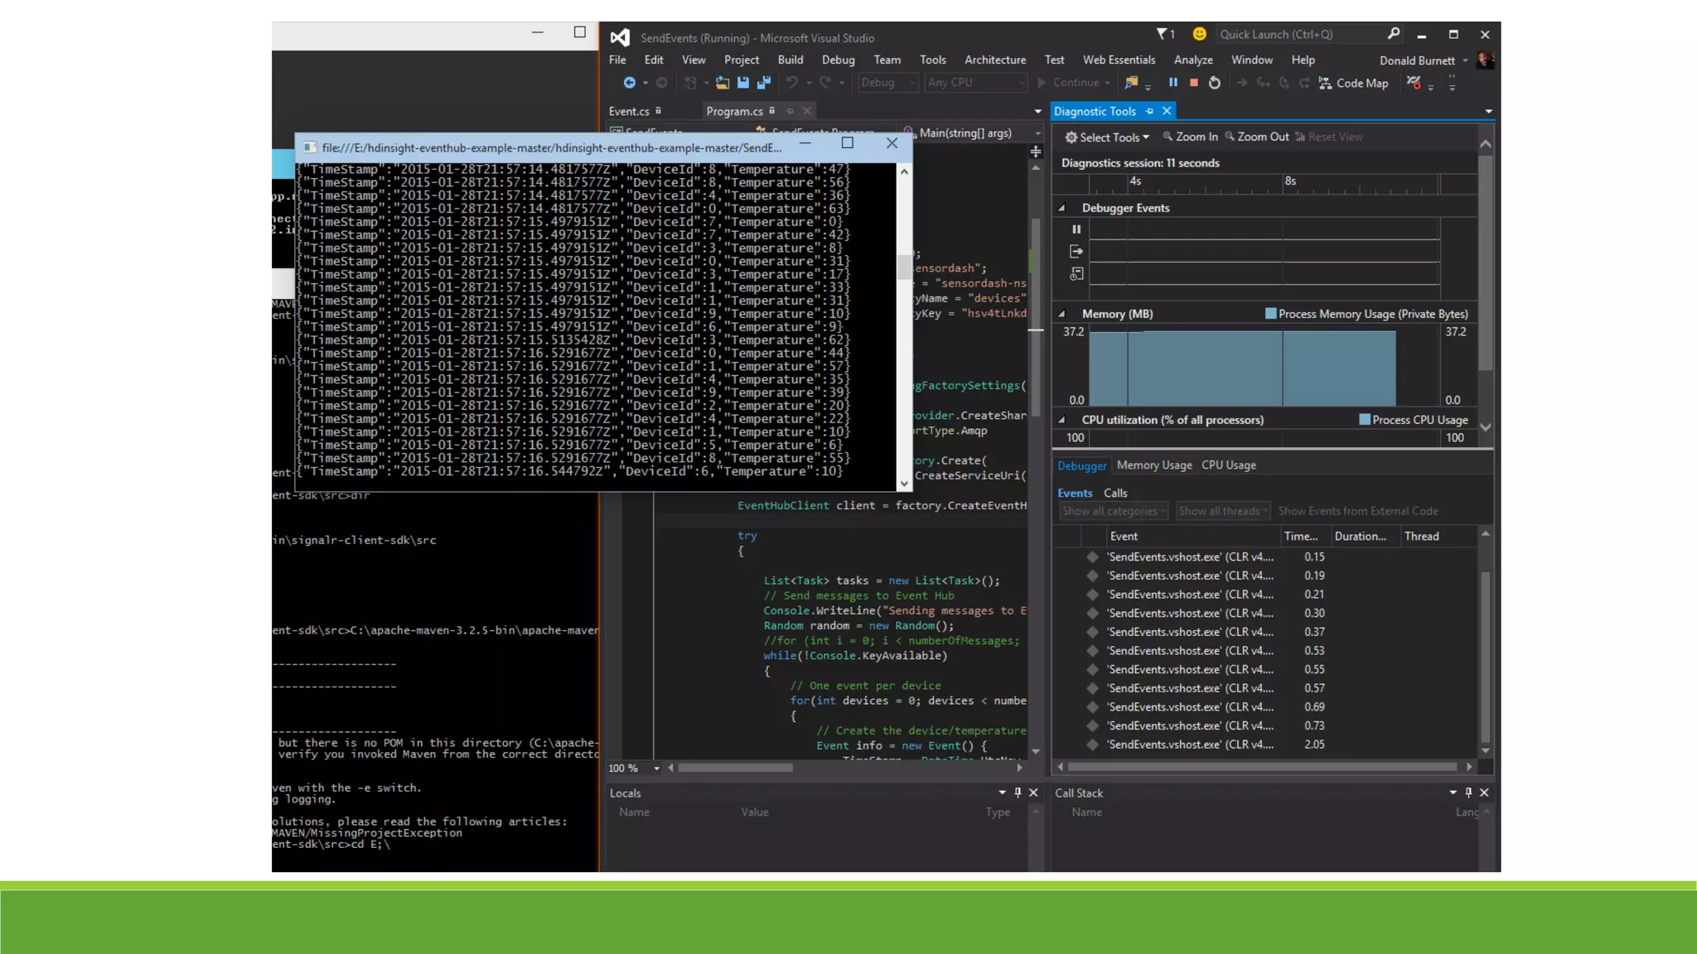The image size is (1697, 954).
Task: Click the Save file icon
Action: coord(743,83)
